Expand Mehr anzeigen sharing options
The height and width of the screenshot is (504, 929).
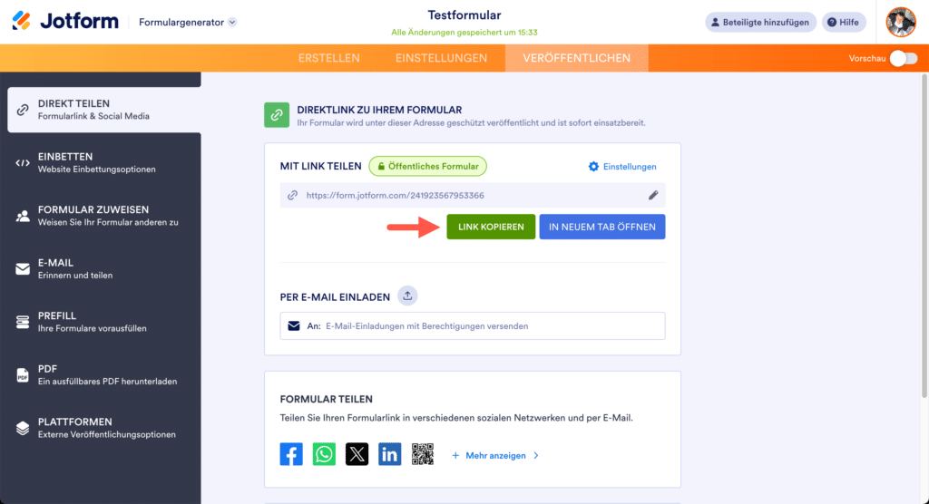tap(495, 455)
